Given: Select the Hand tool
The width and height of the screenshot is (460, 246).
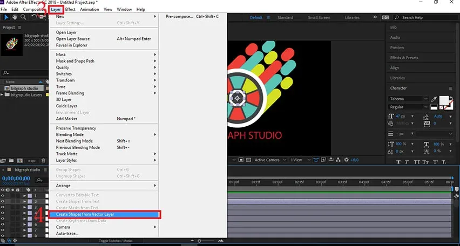Looking at the screenshot, I should point(15,17).
